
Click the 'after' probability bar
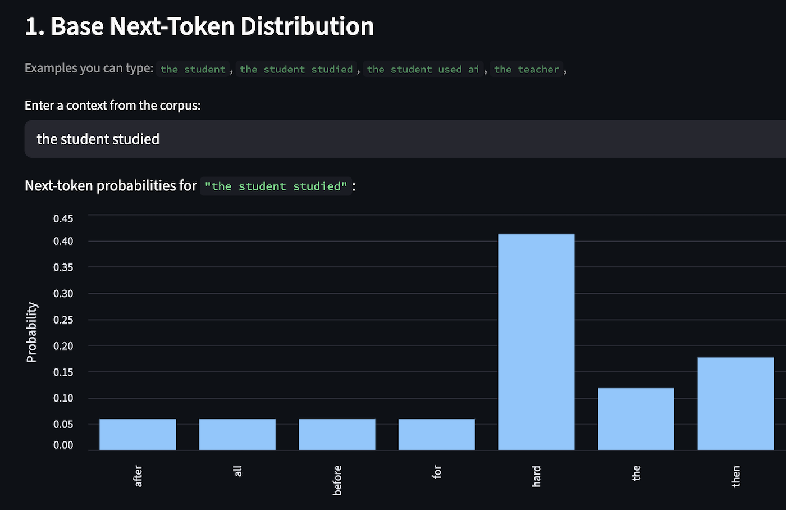(x=138, y=434)
